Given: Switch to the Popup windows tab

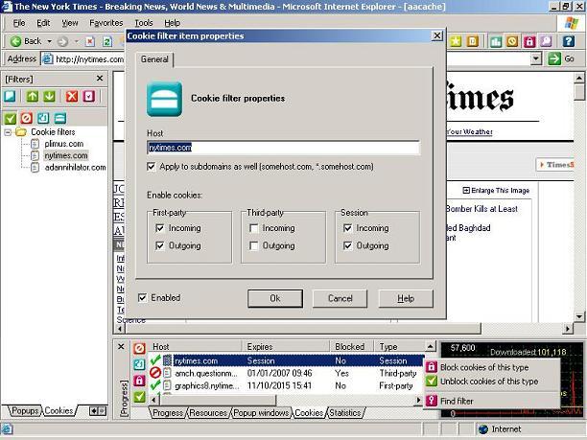Looking at the screenshot, I should point(261,413).
